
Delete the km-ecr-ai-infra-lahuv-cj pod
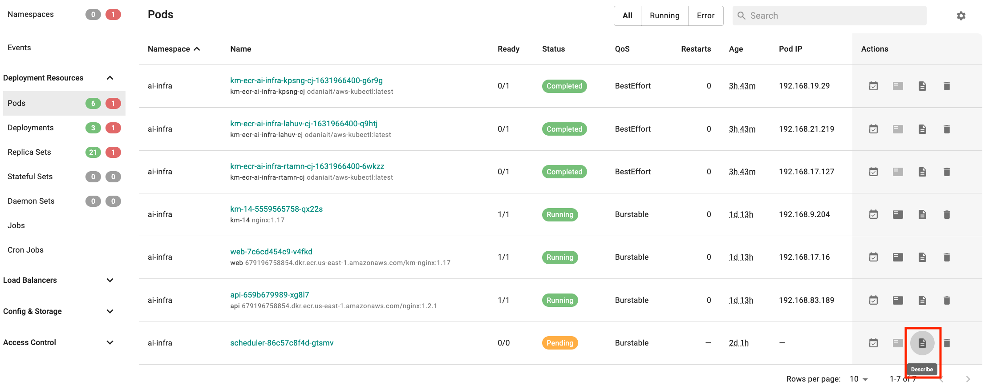point(947,129)
